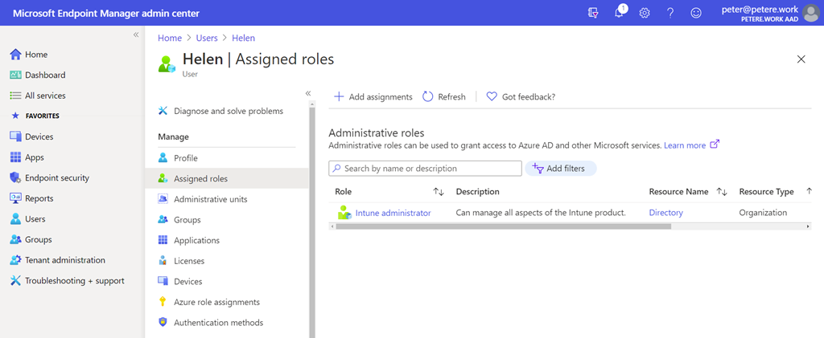Sort the table by Role column
The height and width of the screenshot is (338, 824).
pyautogui.click(x=439, y=192)
